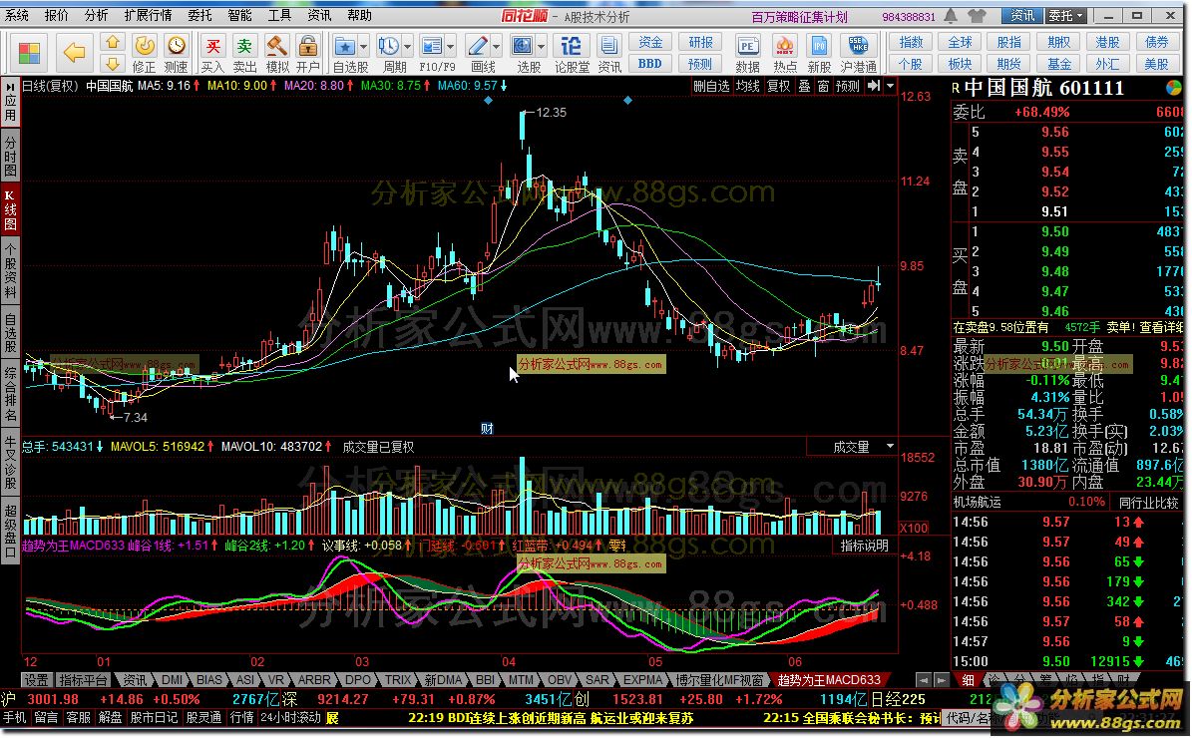Select the 博尔量化MF视窗 tab
Screen dimensions: 1192x738
pyautogui.click(x=719, y=680)
